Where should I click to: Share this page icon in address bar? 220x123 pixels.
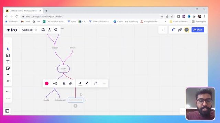point(167,16)
